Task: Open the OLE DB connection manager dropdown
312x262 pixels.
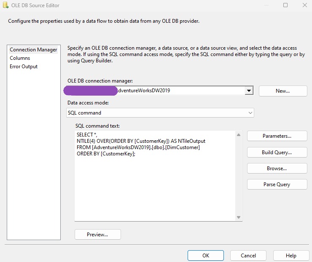Action: 249,91
